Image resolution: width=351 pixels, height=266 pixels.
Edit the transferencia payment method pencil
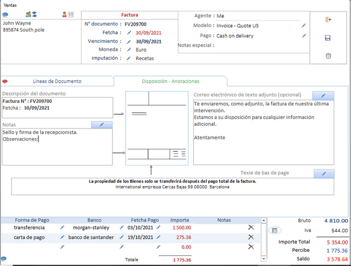point(62,228)
